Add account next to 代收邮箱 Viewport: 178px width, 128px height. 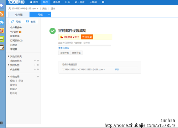[x=35, y=69]
